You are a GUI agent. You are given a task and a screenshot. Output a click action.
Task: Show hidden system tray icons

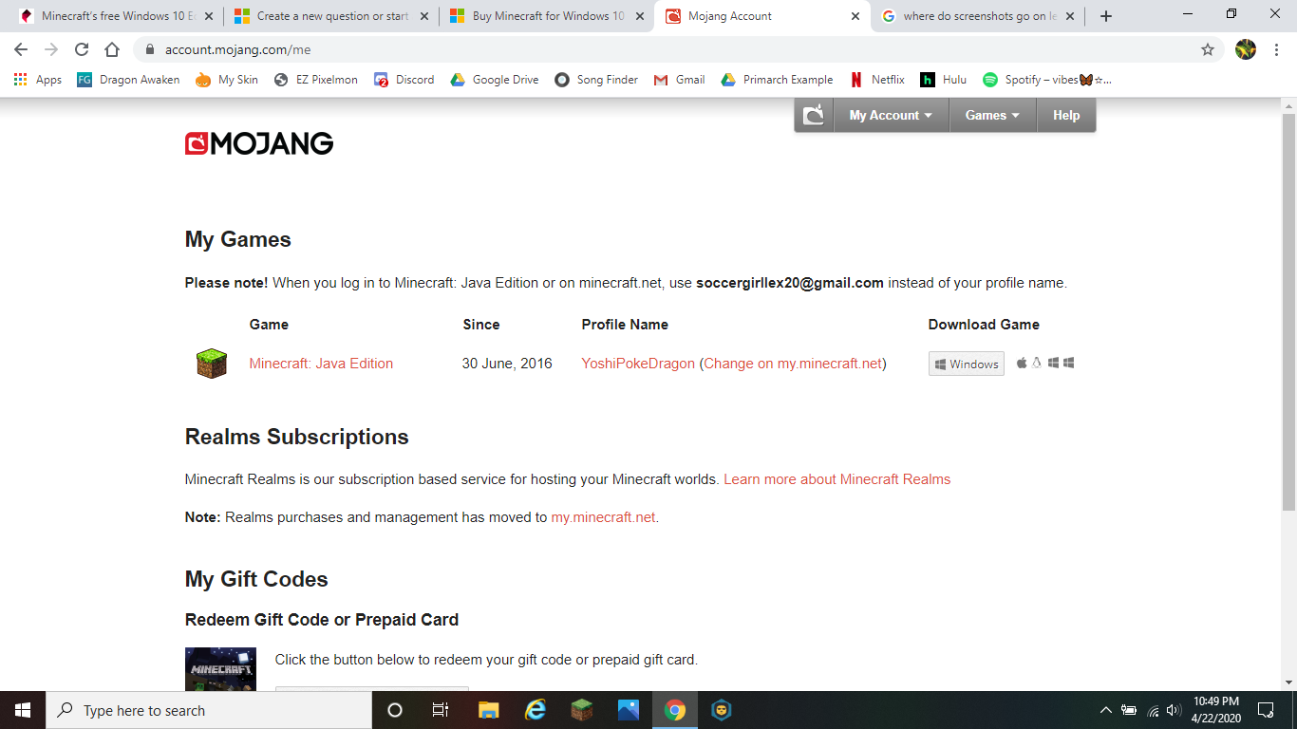click(1105, 710)
